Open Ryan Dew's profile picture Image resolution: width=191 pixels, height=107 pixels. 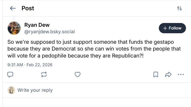14,28
